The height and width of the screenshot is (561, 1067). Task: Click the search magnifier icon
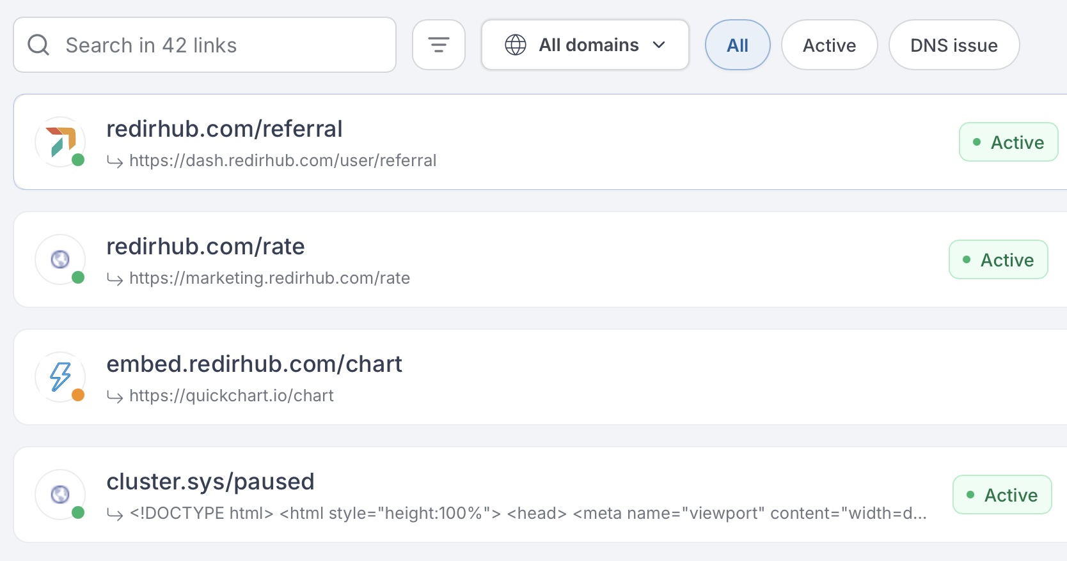pos(38,45)
